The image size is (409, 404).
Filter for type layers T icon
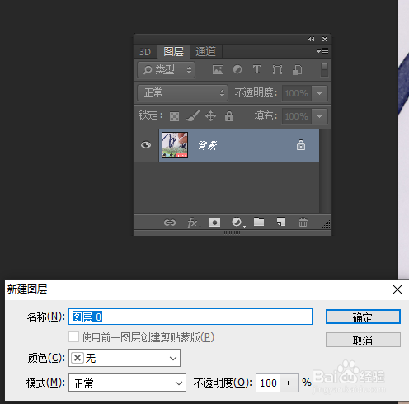[257, 69]
